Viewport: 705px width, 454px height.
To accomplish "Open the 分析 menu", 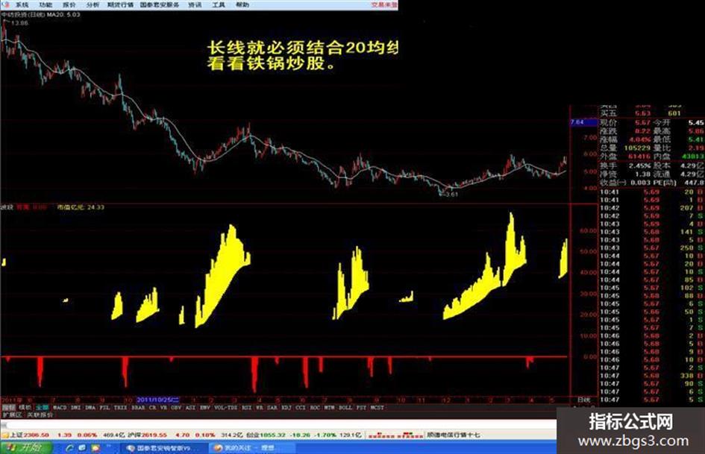I will (93, 5).
